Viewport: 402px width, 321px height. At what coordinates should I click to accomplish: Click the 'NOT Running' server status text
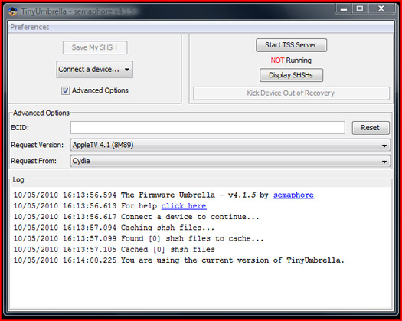coord(291,61)
